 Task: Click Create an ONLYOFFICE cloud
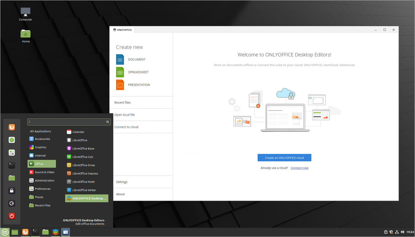point(284,157)
